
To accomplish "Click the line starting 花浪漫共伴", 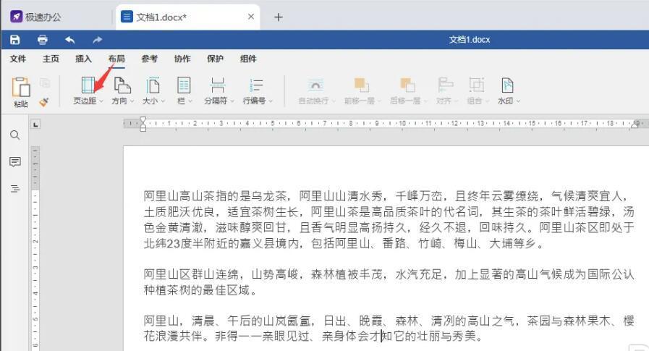I will pos(313,336).
